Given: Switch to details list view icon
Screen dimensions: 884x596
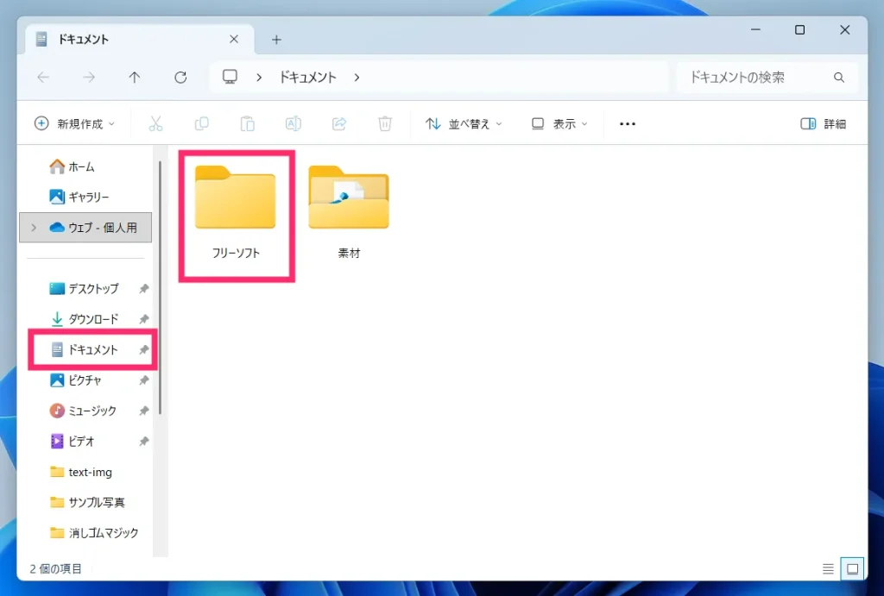Looking at the screenshot, I should pos(828,569).
